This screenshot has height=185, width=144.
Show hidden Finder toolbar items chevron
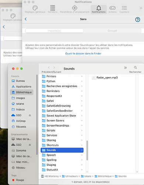pos(126,68)
